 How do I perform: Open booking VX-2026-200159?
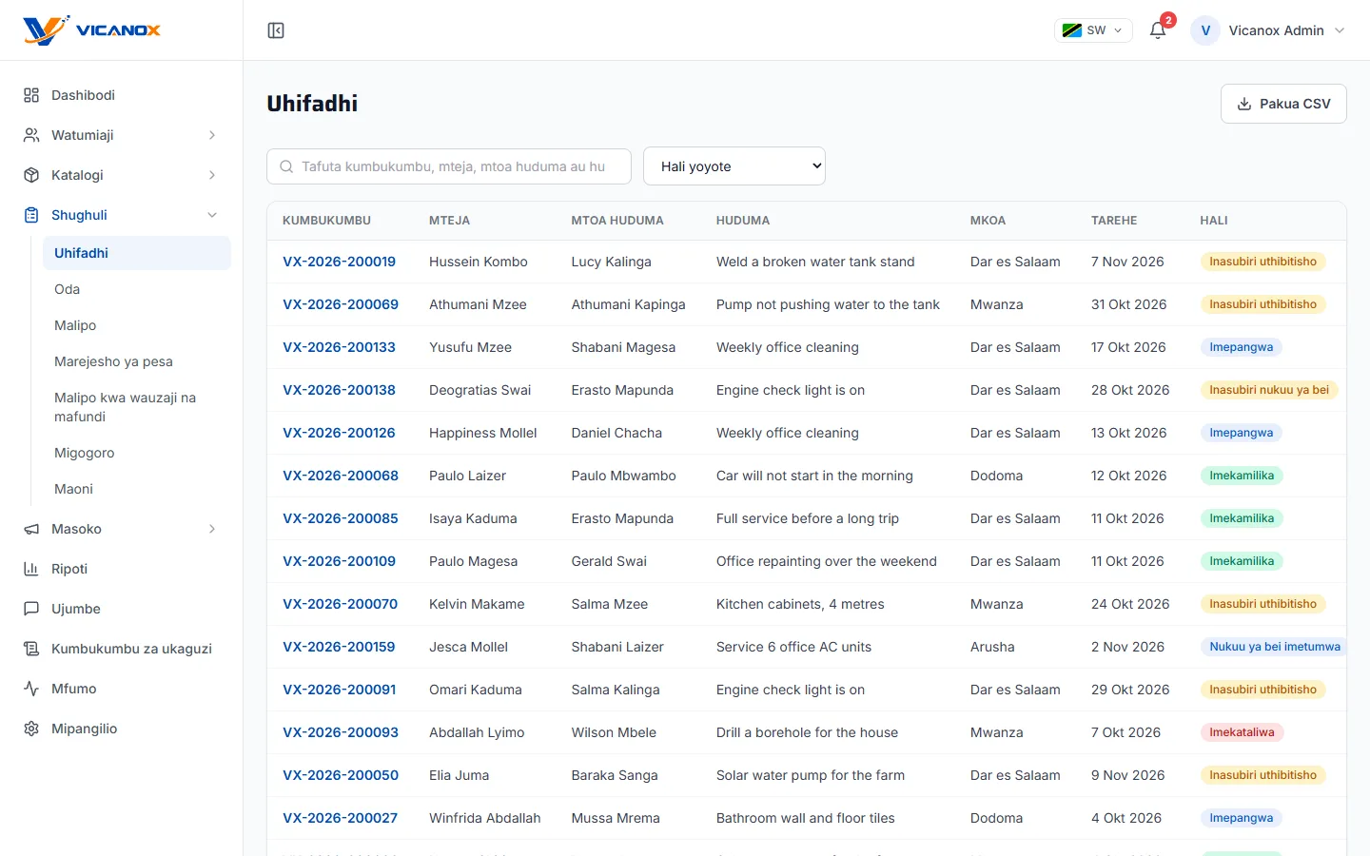coord(339,647)
